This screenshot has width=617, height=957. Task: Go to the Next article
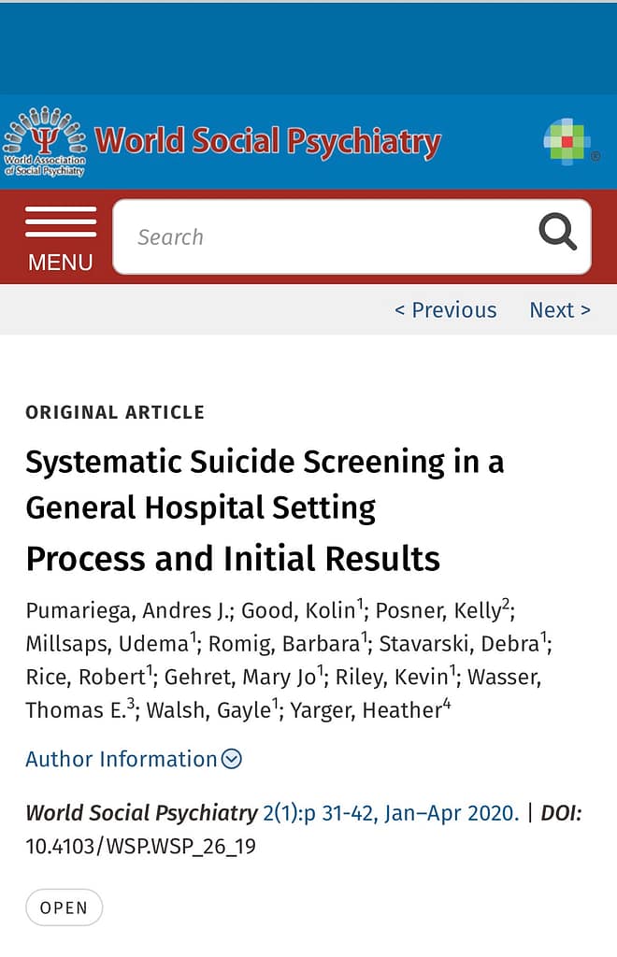pos(559,310)
